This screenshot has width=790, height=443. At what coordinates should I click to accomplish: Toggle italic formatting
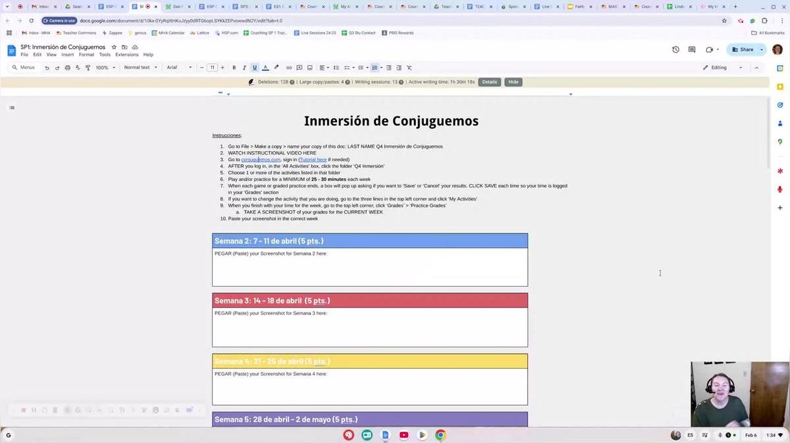(x=244, y=68)
